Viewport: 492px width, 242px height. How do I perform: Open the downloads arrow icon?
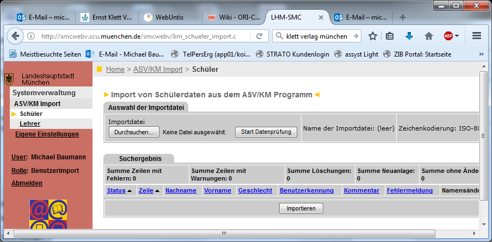409,36
